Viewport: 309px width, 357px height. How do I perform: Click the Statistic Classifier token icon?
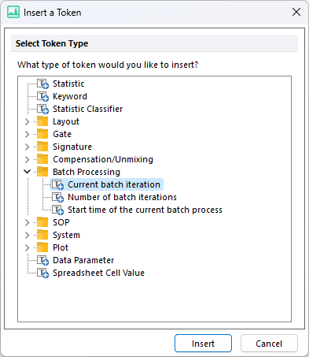pos(42,109)
